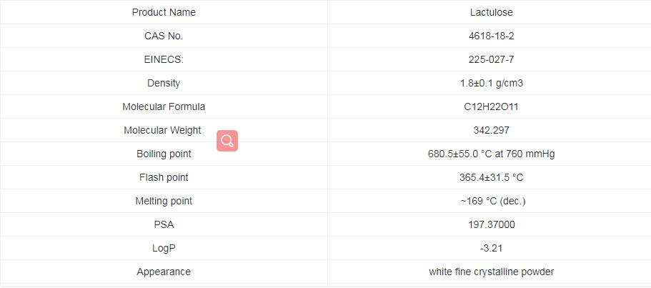Click the EINECS label cell
The image size is (651, 288).
click(x=164, y=59)
